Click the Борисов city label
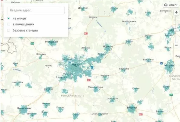 [108, 47]
